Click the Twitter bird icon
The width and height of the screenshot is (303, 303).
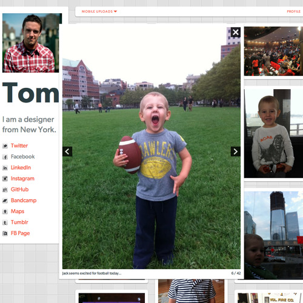tap(5, 146)
